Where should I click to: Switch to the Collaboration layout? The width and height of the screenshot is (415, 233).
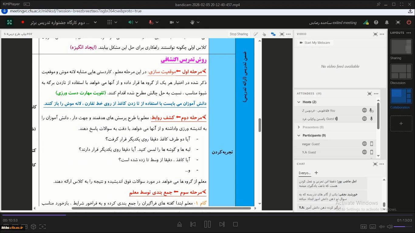tap(401, 96)
